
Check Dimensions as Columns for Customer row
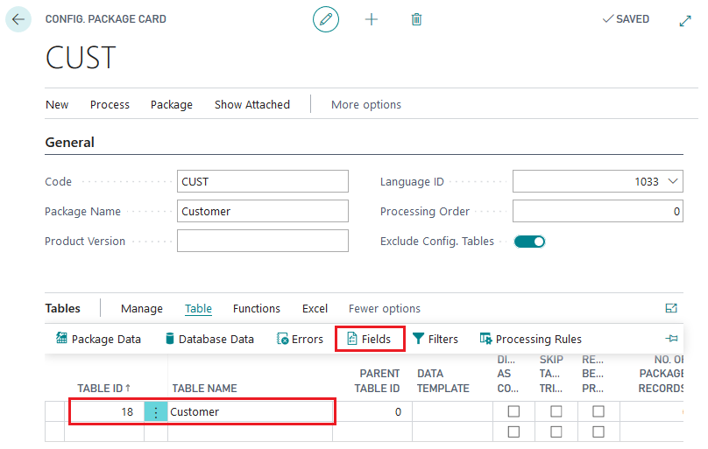pyautogui.click(x=513, y=411)
